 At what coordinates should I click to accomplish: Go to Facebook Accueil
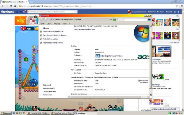point(169,12)
